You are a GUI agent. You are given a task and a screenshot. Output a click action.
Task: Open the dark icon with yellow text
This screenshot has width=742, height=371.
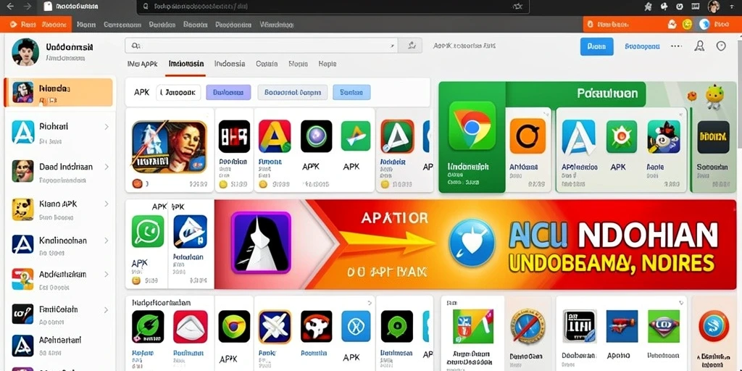pyautogui.click(x=713, y=137)
